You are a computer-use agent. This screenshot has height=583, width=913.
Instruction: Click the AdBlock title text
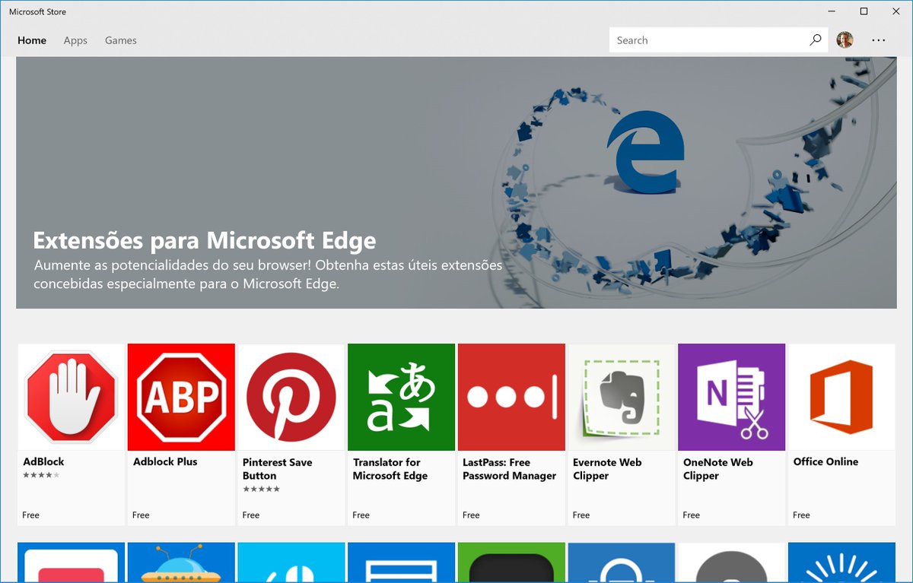pyautogui.click(x=43, y=461)
